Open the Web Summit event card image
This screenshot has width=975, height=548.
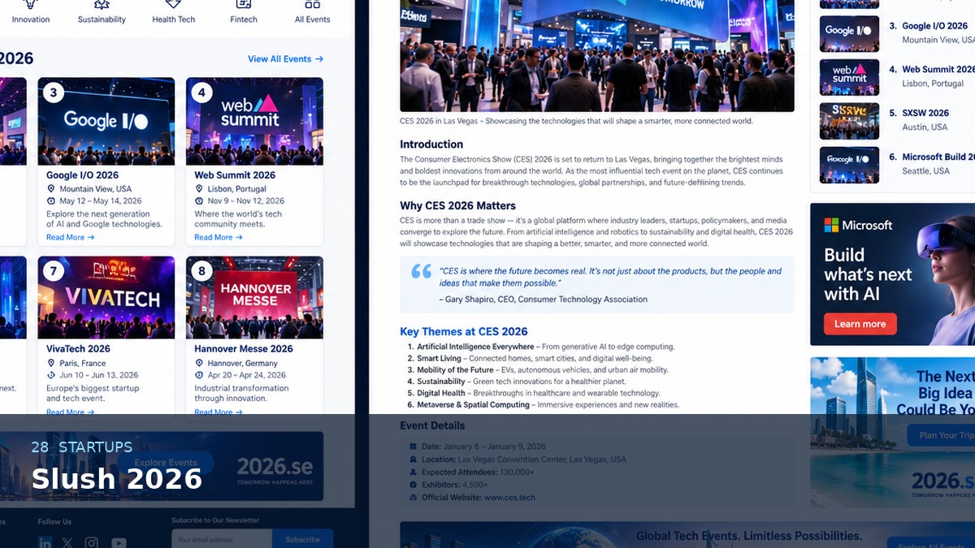254,122
